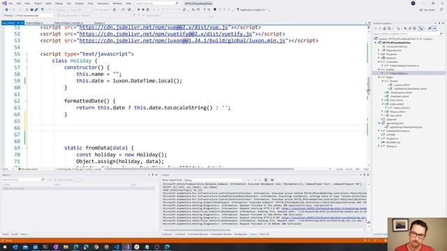
Task: Click the File Explorer folder taskbar icon
Action: [x=66, y=247]
